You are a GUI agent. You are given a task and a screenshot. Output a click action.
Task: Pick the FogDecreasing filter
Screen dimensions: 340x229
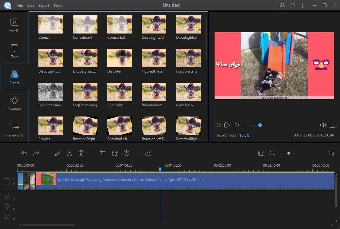coord(85,92)
